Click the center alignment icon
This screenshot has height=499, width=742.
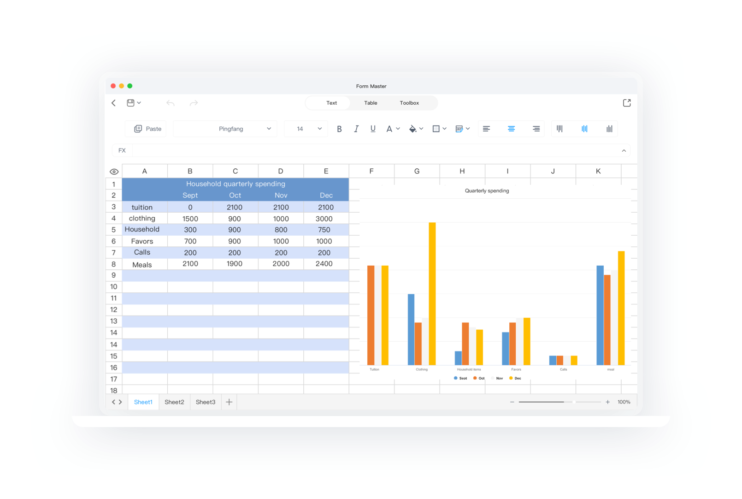(x=511, y=129)
